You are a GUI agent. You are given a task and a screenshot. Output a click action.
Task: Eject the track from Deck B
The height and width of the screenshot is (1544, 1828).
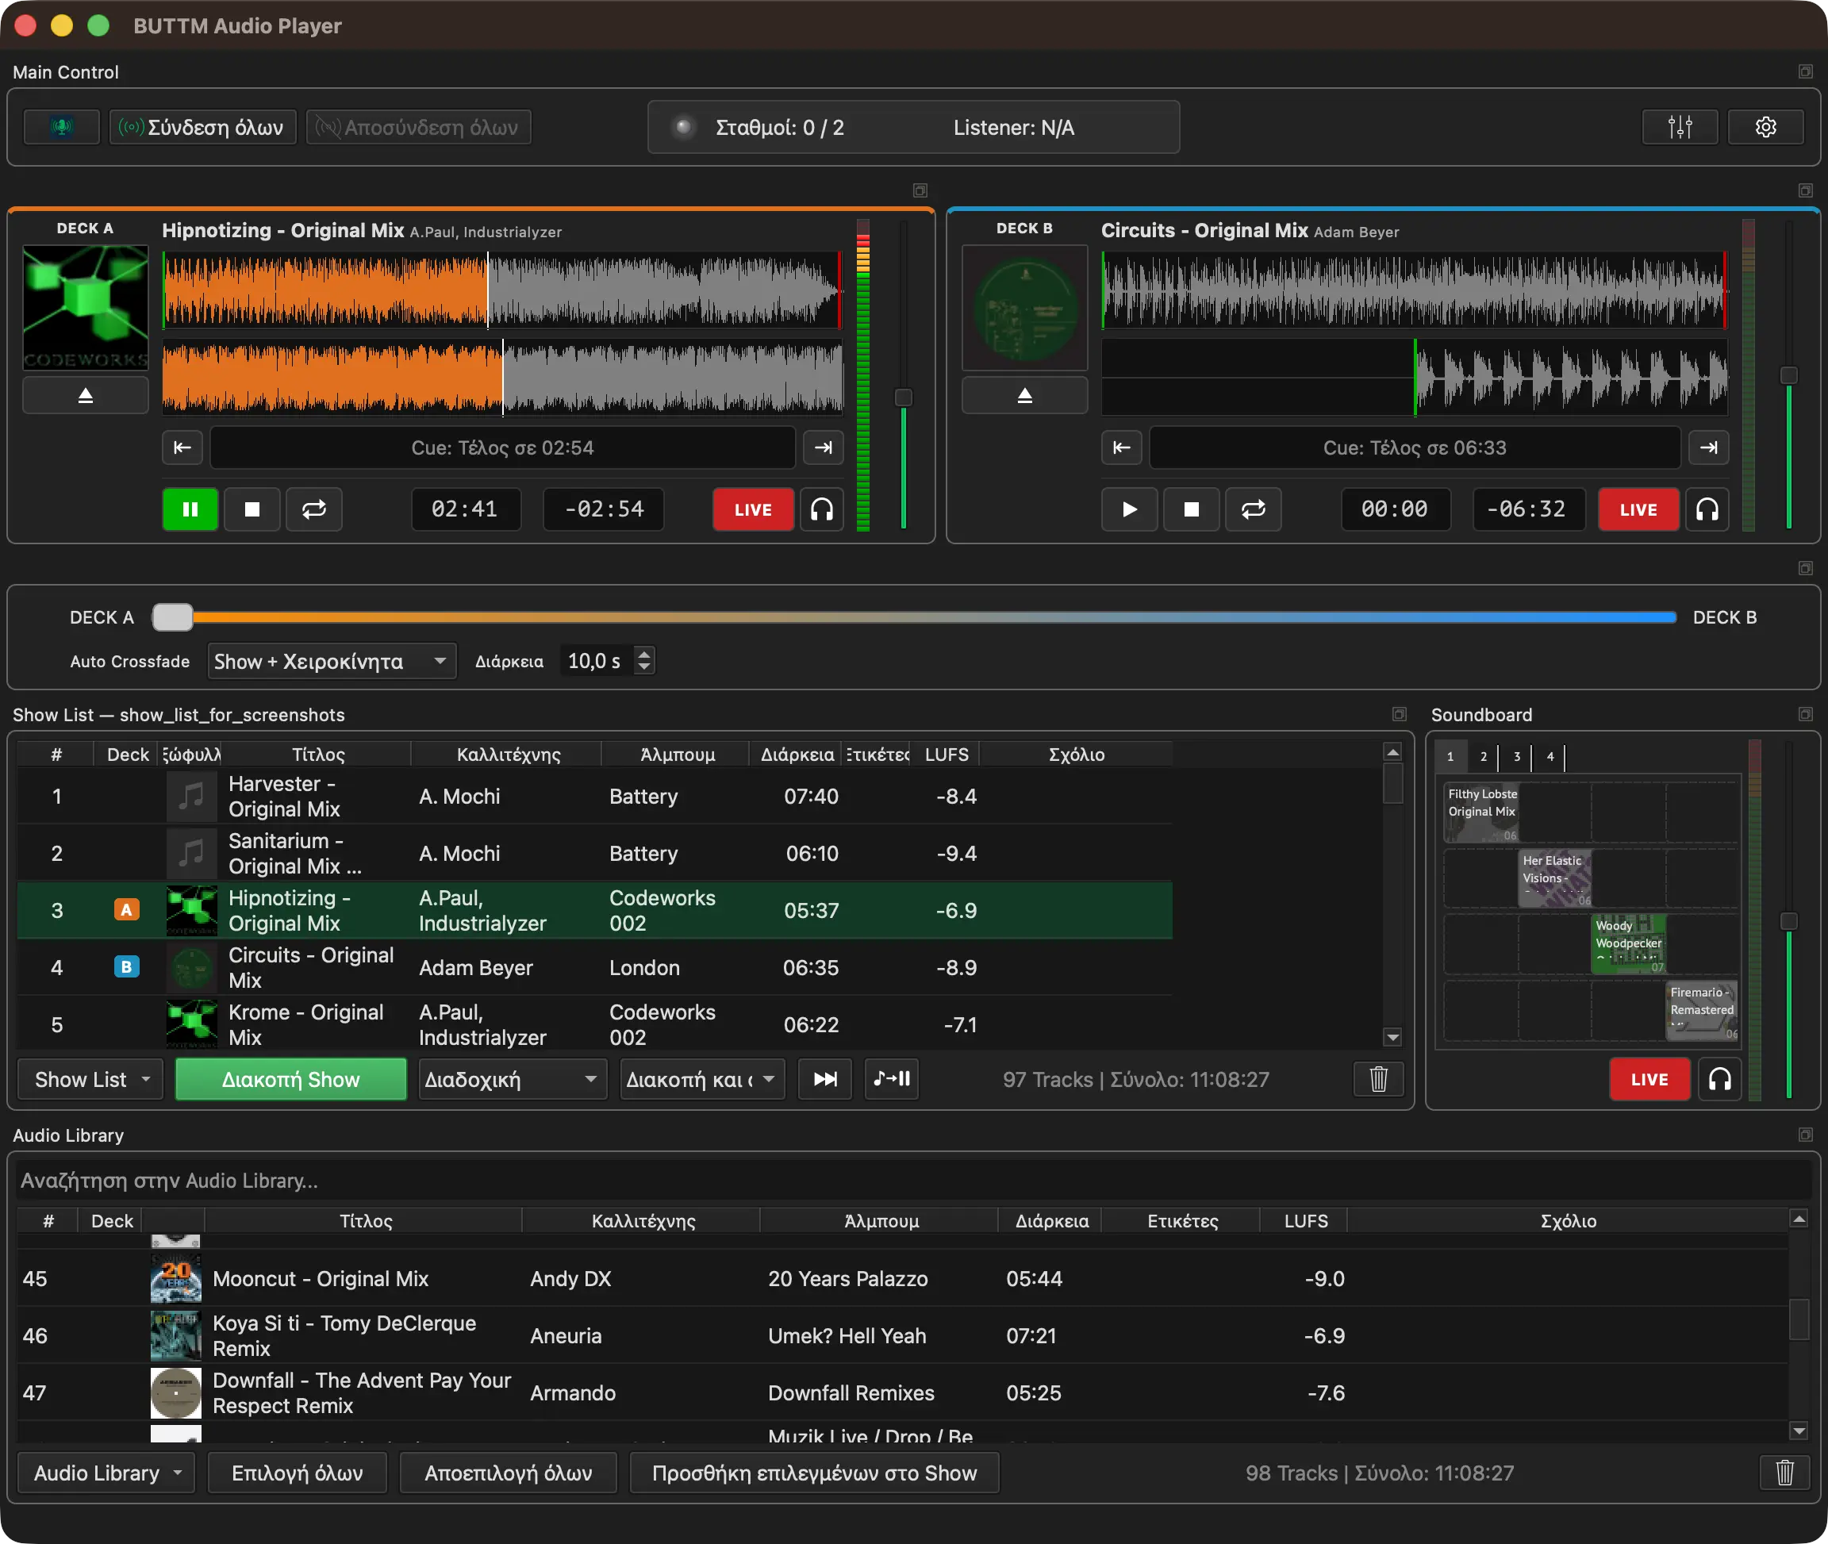pos(1023,396)
